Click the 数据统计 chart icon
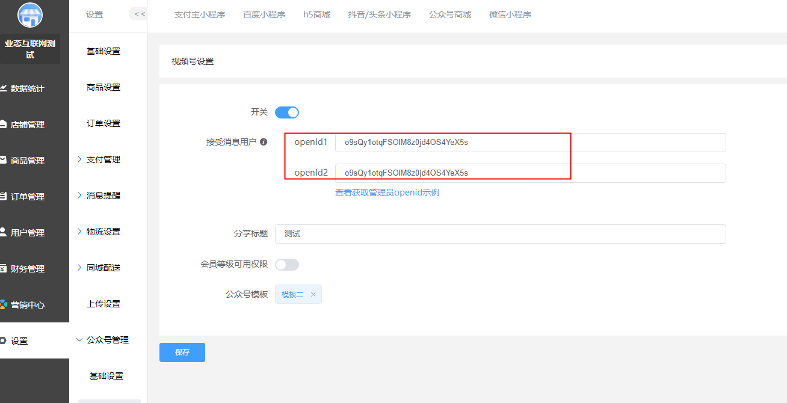 pyautogui.click(x=3, y=88)
